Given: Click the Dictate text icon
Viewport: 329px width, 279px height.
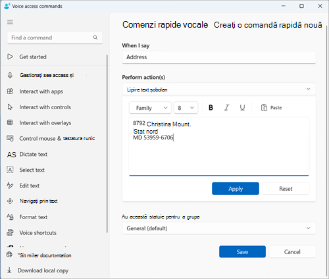Looking at the screenshot, I should pos(11,155).
